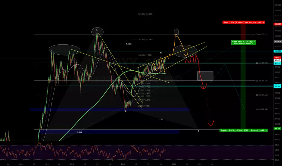This screenshot has height=166, width=282.
Task: Click pattern point C label
Action: 161,53
